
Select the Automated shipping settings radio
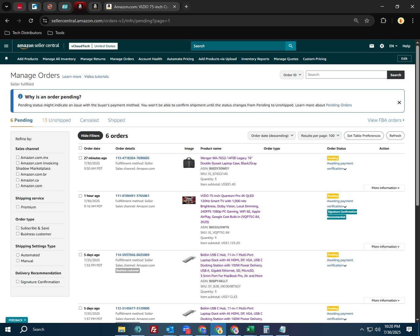tap(18, 255)
